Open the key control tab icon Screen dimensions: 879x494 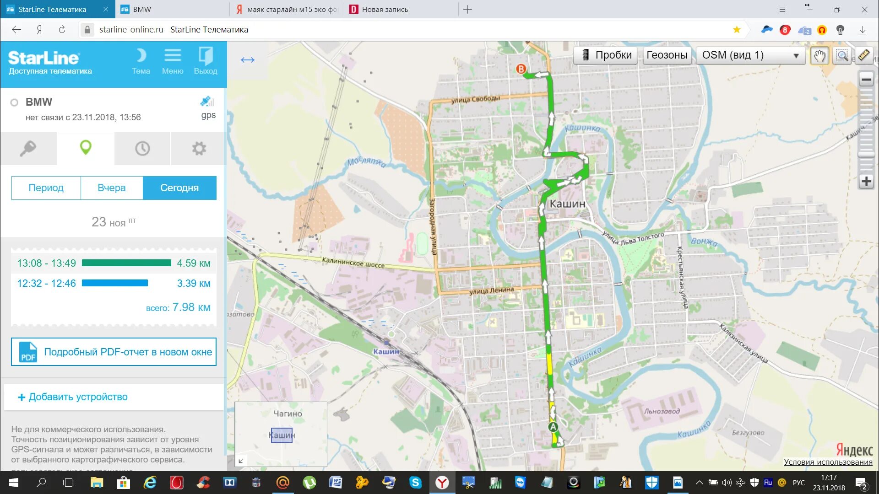pyautogui.click(x=28, y=148)
